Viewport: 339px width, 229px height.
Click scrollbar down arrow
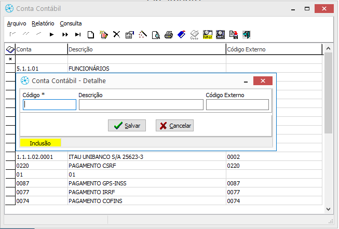(x=328, y=209)
